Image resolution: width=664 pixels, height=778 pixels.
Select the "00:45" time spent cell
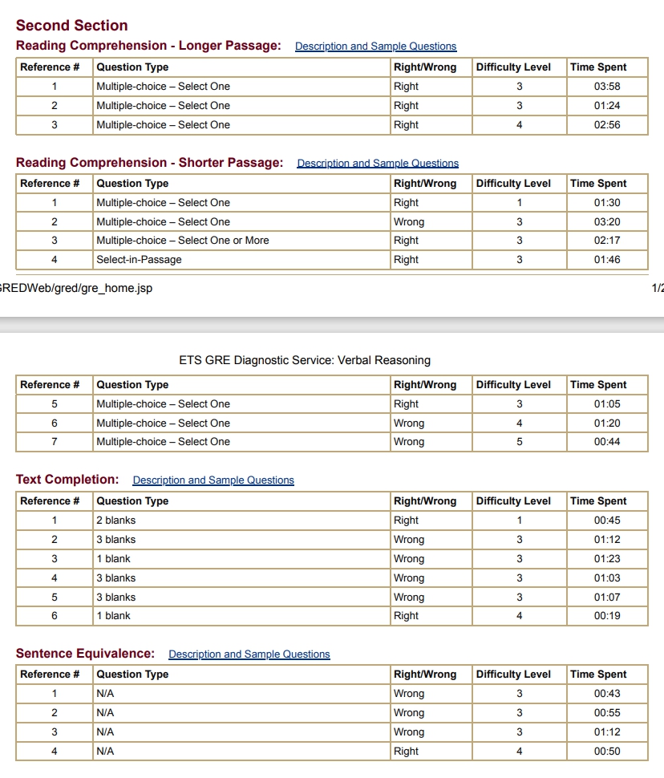607,521
